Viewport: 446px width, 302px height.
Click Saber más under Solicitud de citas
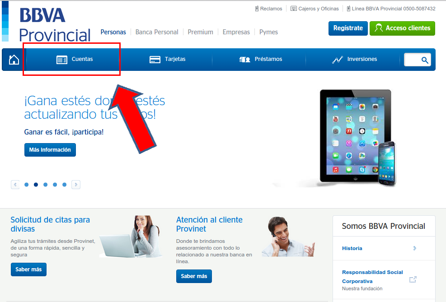pos(28,269)
